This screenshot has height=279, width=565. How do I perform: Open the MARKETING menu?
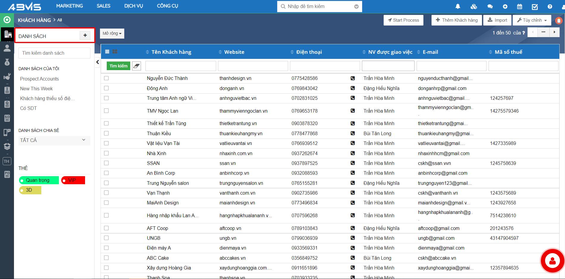[x=70, y=6]
